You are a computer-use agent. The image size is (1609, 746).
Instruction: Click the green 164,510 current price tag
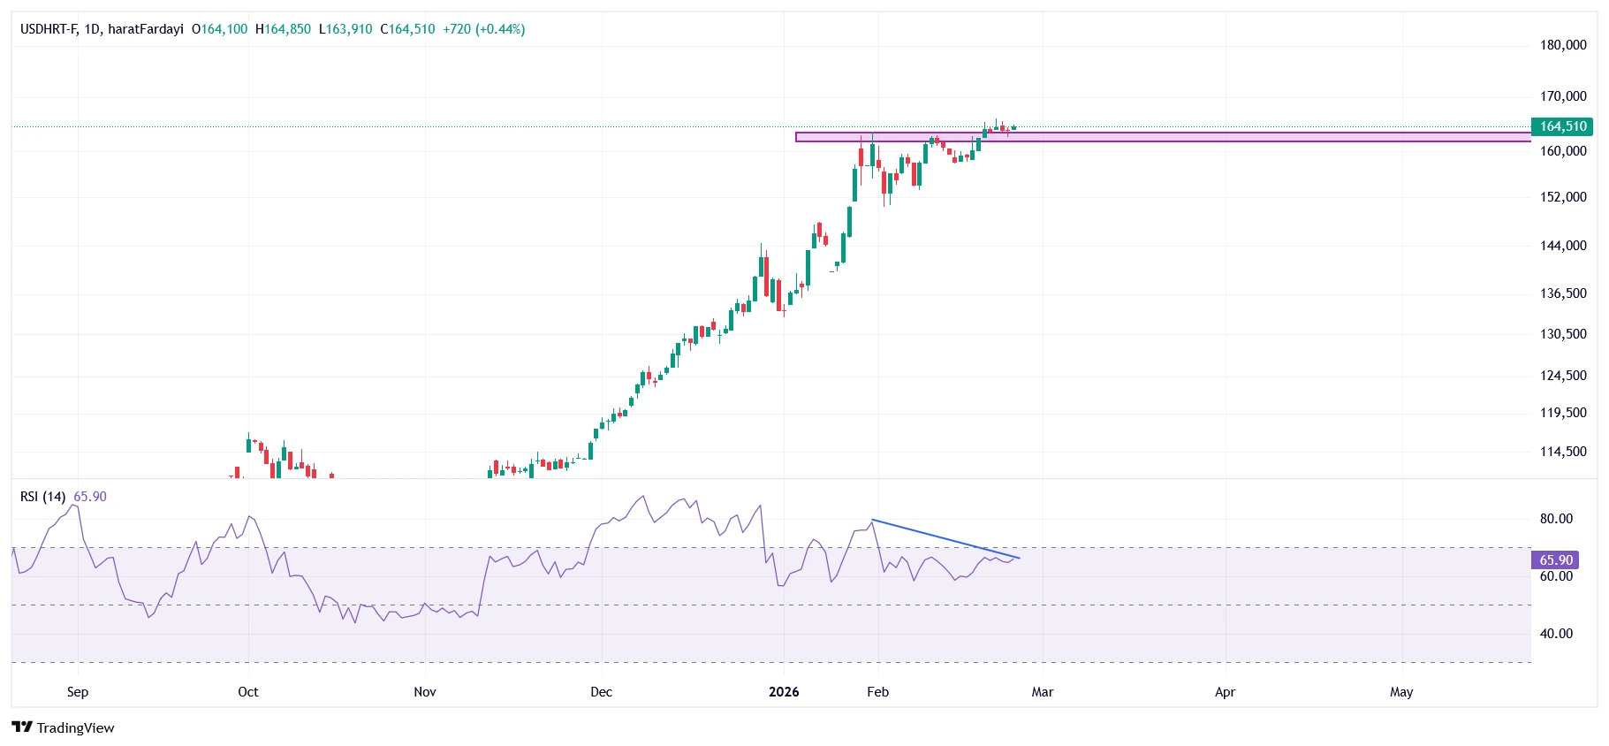click(x=1562, y=126)
